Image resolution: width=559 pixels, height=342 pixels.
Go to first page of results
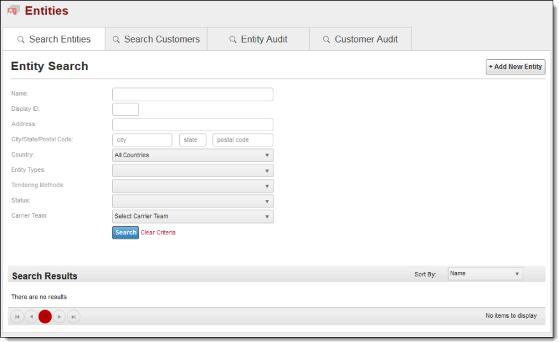coord(17,317)
